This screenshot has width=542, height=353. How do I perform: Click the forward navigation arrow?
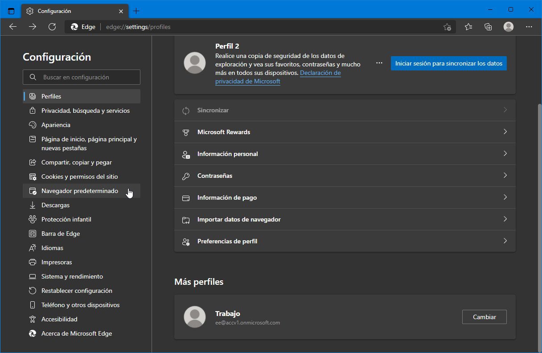[x=33, y=27]
